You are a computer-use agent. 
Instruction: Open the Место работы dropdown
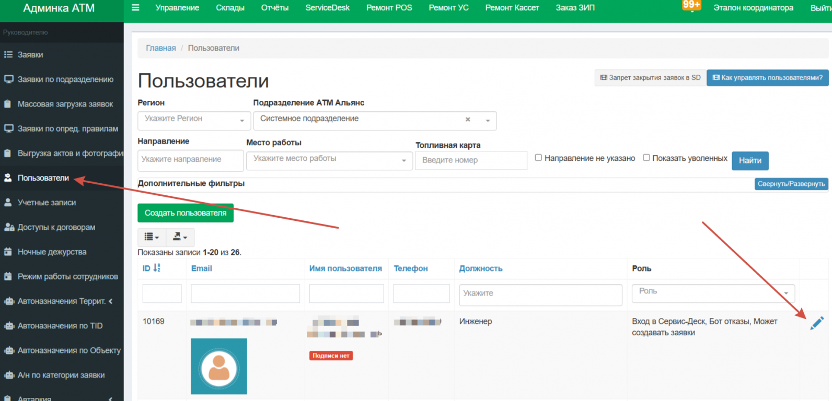point(329,159)
